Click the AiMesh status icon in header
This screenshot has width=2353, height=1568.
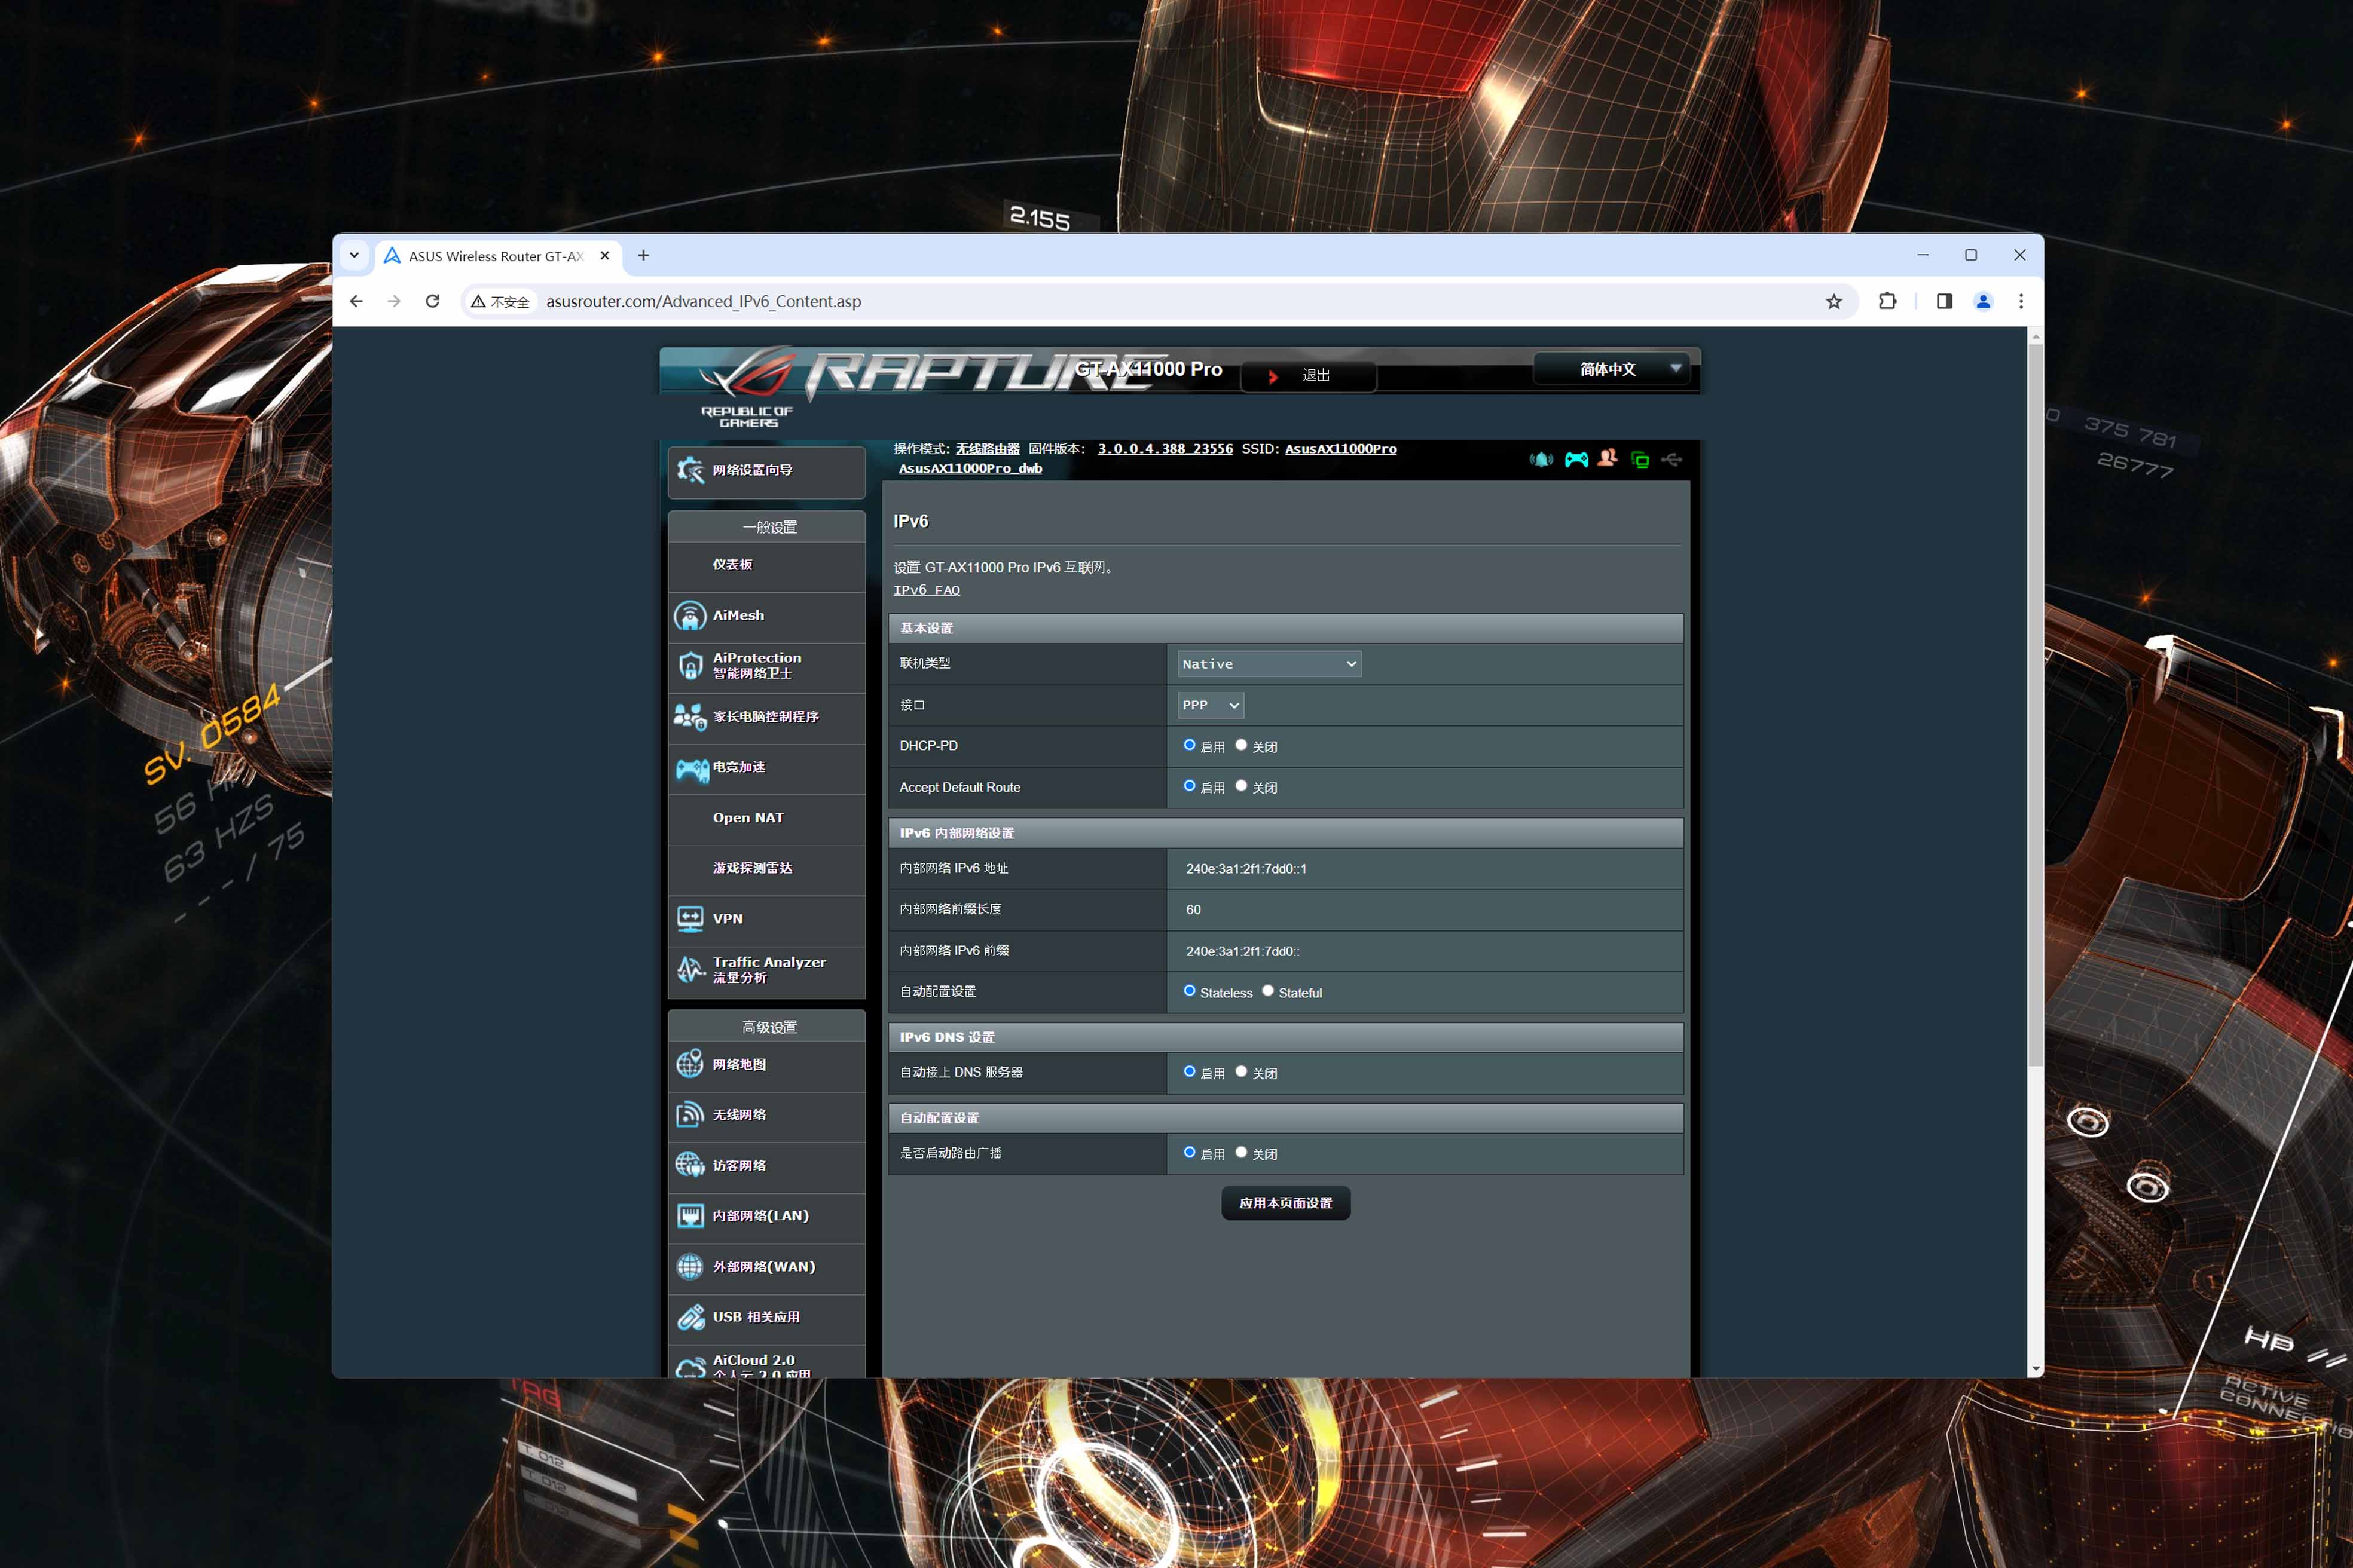tap(1542, 459)
